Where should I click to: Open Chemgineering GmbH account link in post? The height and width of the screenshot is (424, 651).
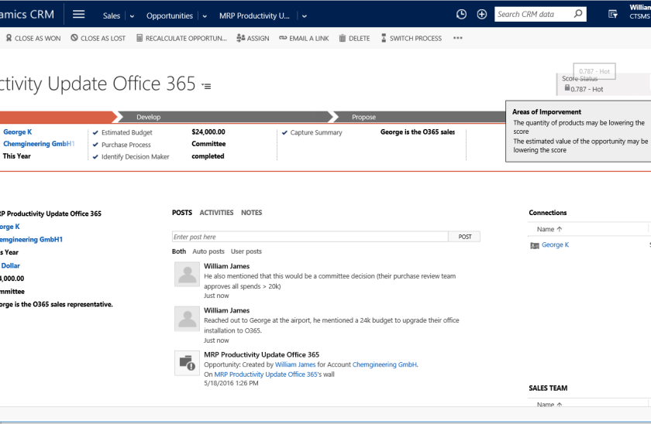pos(384,364)
